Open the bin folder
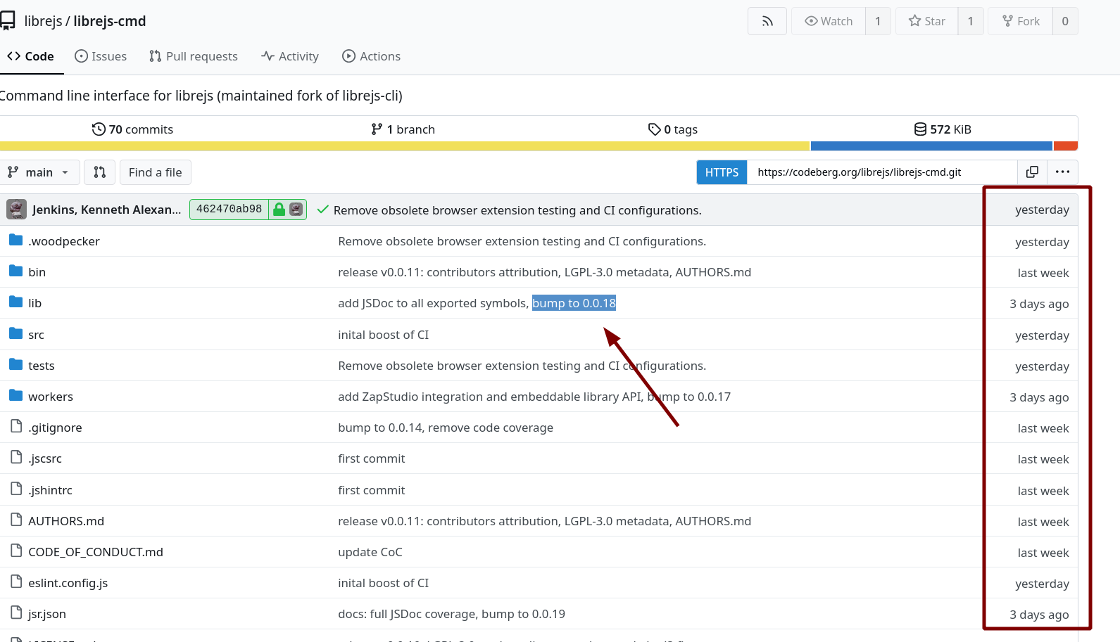 coord(37,272)
